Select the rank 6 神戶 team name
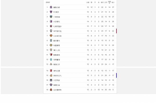Image resolution: width=156 pixels, height=103 pixels. [57, 31]
